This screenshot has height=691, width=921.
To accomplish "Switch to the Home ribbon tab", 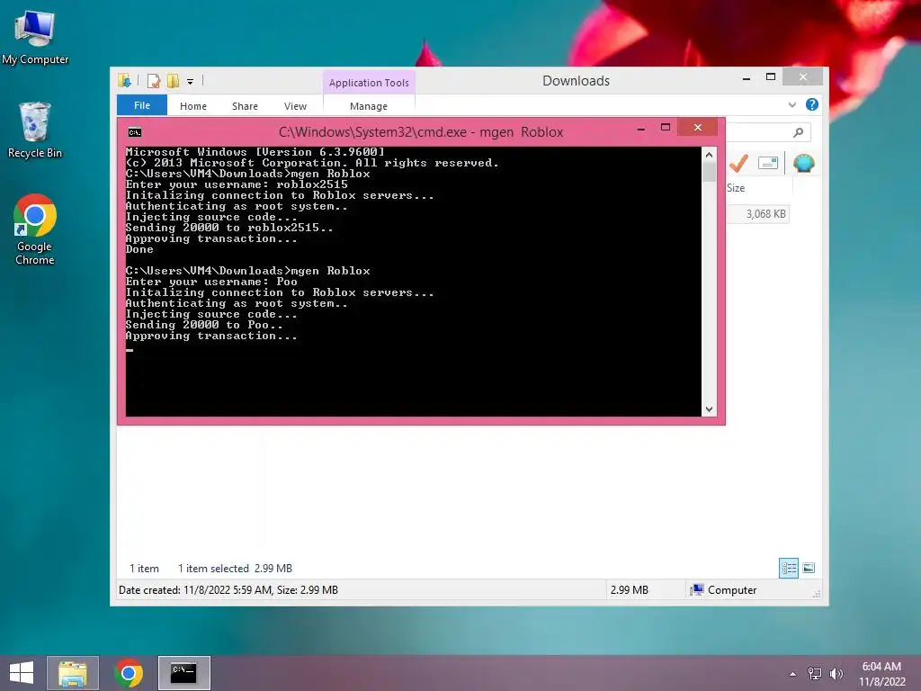I will pos(193,106).
